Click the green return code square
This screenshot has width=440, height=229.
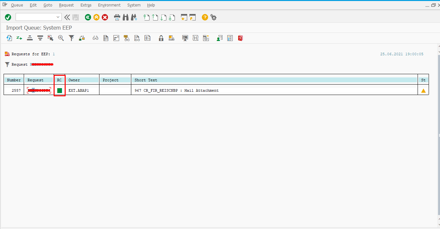(59, 90)
